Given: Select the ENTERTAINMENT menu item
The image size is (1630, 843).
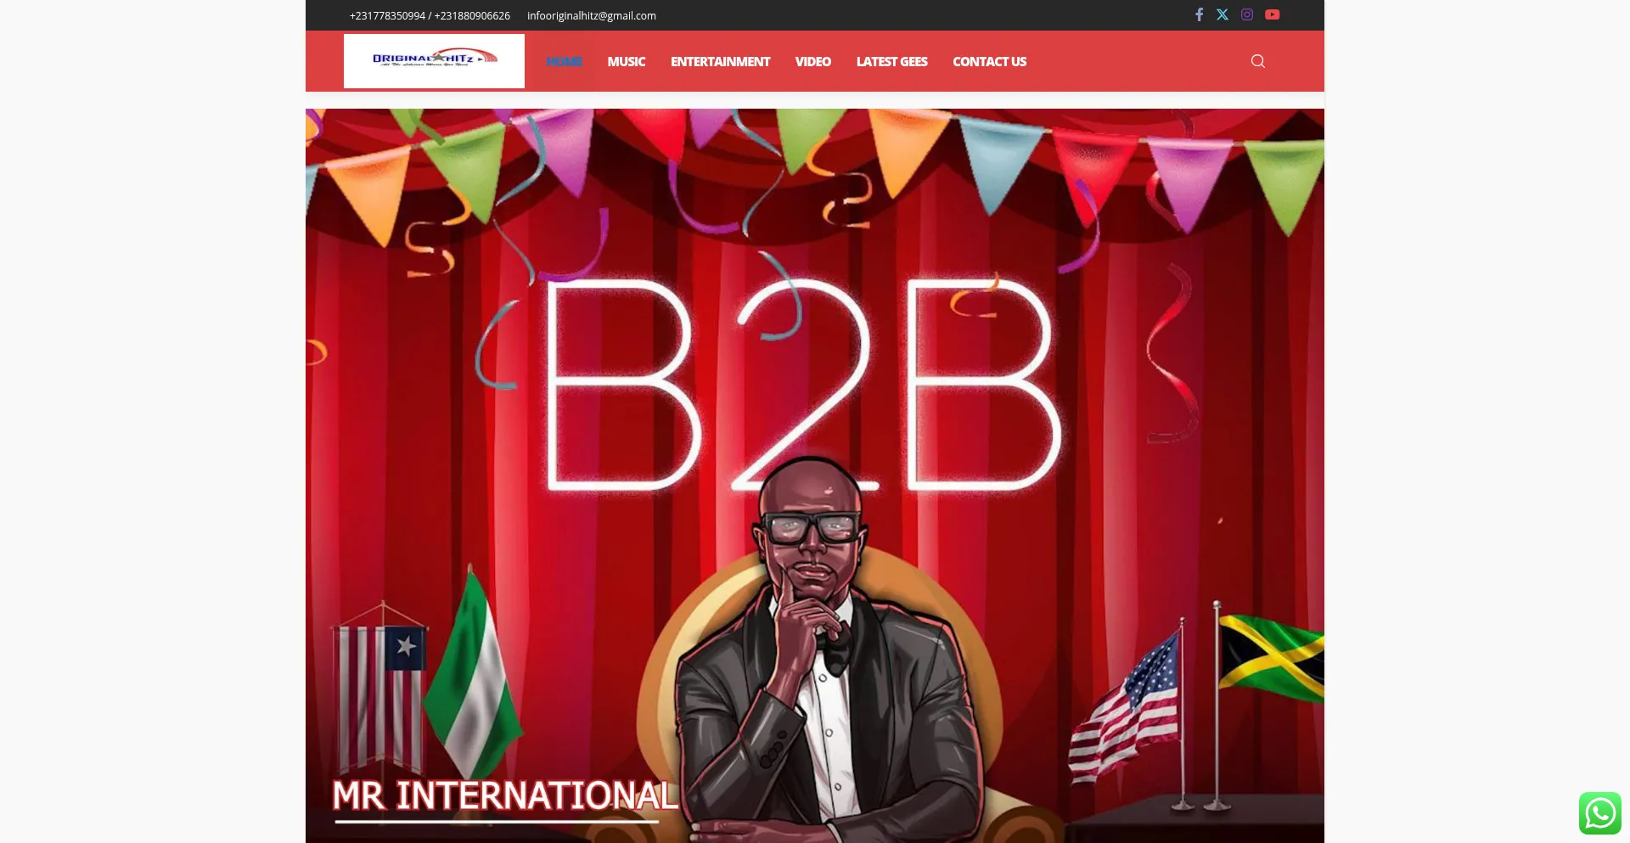Looking at the screenshot, I should tap(720, 62).
